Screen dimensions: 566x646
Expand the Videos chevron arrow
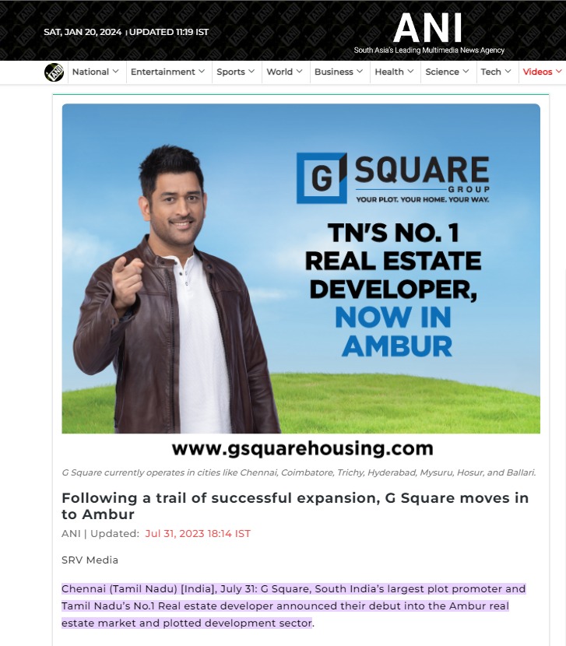558,72
